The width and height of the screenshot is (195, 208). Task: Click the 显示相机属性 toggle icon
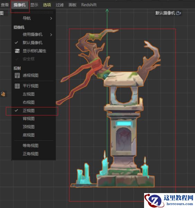[x=17, y=51]
